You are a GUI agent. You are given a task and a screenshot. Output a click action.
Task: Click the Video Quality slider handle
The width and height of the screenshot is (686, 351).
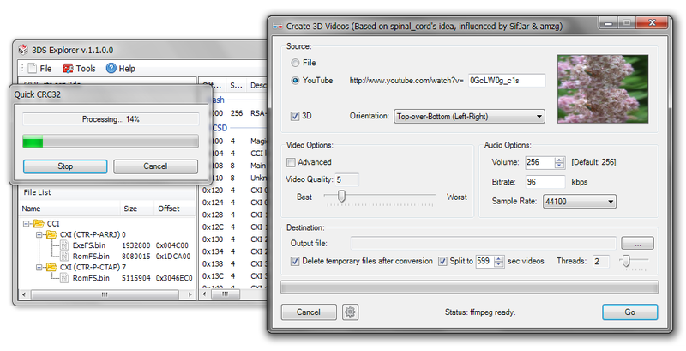[341, 197]
